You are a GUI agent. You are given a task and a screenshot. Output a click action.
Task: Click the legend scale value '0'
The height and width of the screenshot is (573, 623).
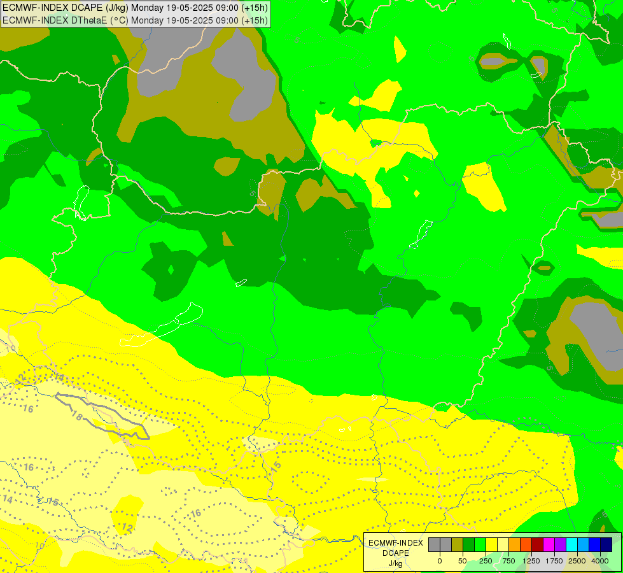(440, 561)
